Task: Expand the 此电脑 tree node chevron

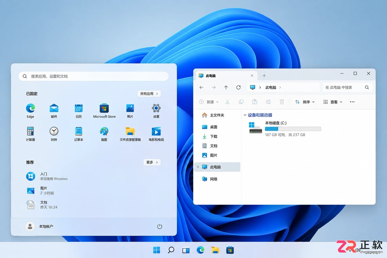Action: tap(198, 167)
